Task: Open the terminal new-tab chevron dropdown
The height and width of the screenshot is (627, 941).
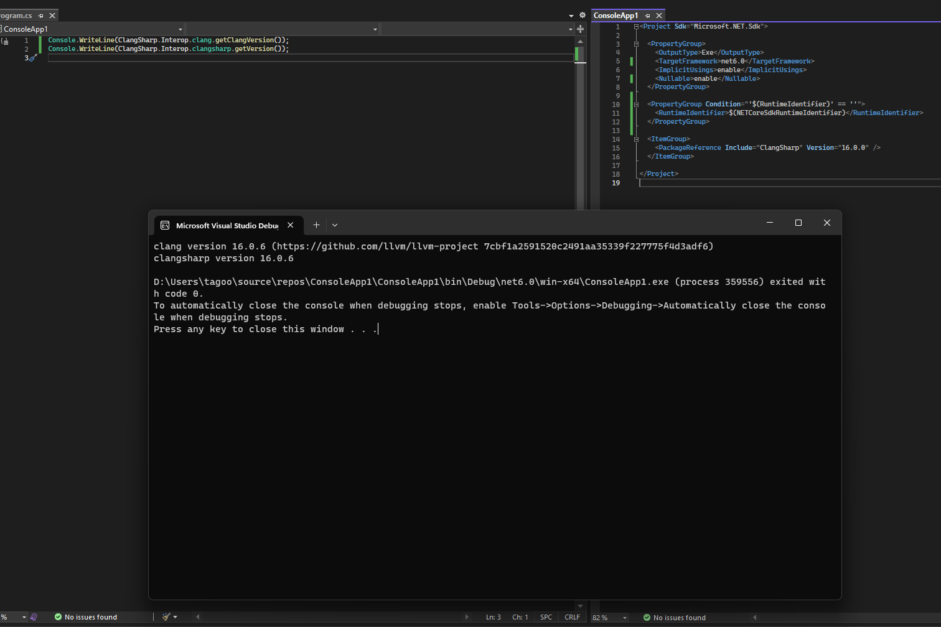Action: click(335, 225)
